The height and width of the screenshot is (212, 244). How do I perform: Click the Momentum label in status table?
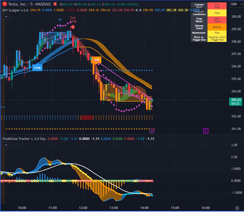pos(199,33)
